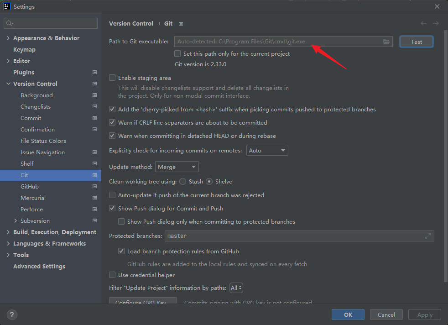Close the Settings dialog window
Viewport: 448px width, 325px height.
point(437,6)
